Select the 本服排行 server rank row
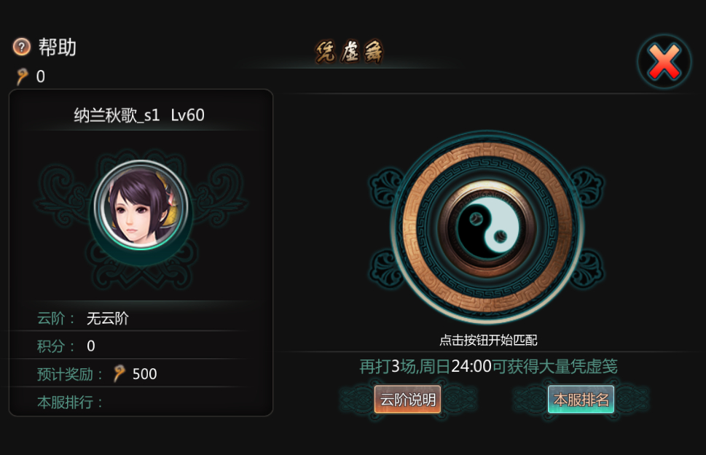 pyautogui.click(x=141, y=402)
